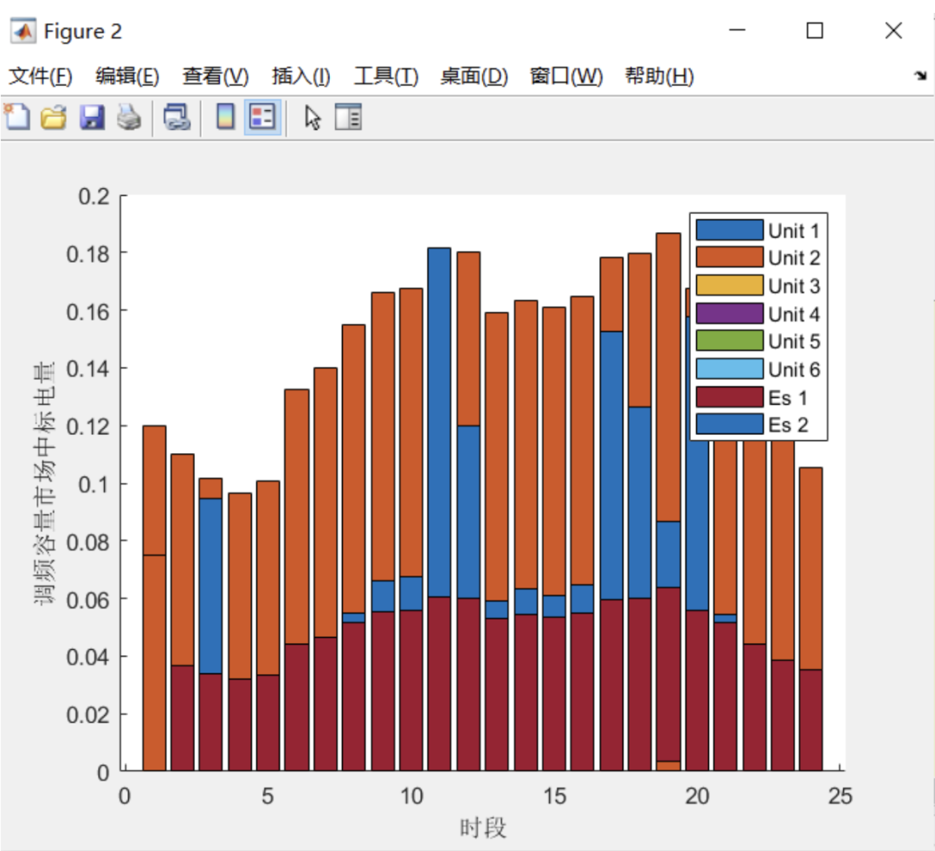Save the figure with the floppy disk icon
This screenshot has height=851, width=935.
[x=92, y=117]
